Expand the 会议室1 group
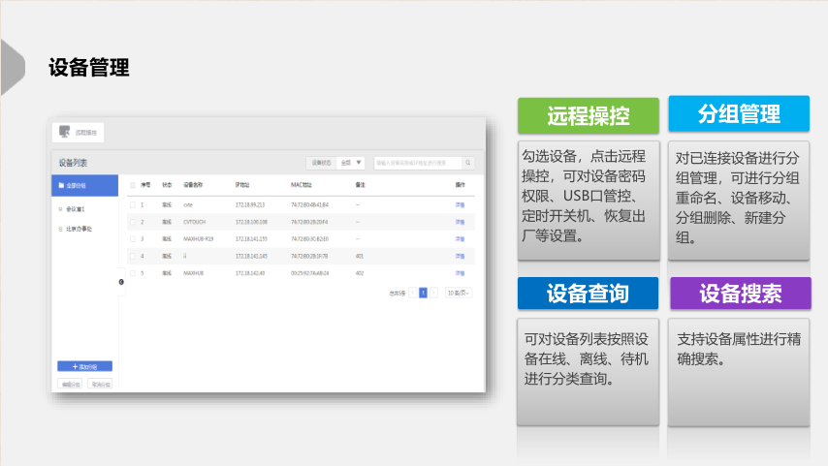The width and height of the screenshot is (828, 466). 75,208
